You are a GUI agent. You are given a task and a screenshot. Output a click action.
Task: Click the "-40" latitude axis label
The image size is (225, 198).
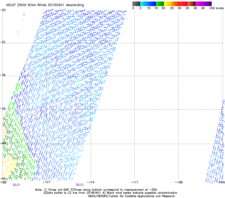(x=3, y=179)
